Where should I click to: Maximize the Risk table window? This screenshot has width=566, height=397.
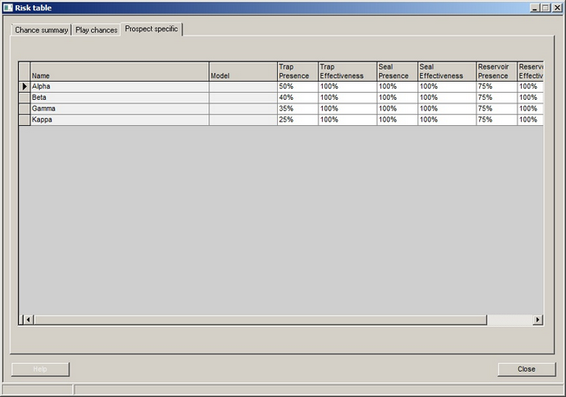tap(545, 7)
